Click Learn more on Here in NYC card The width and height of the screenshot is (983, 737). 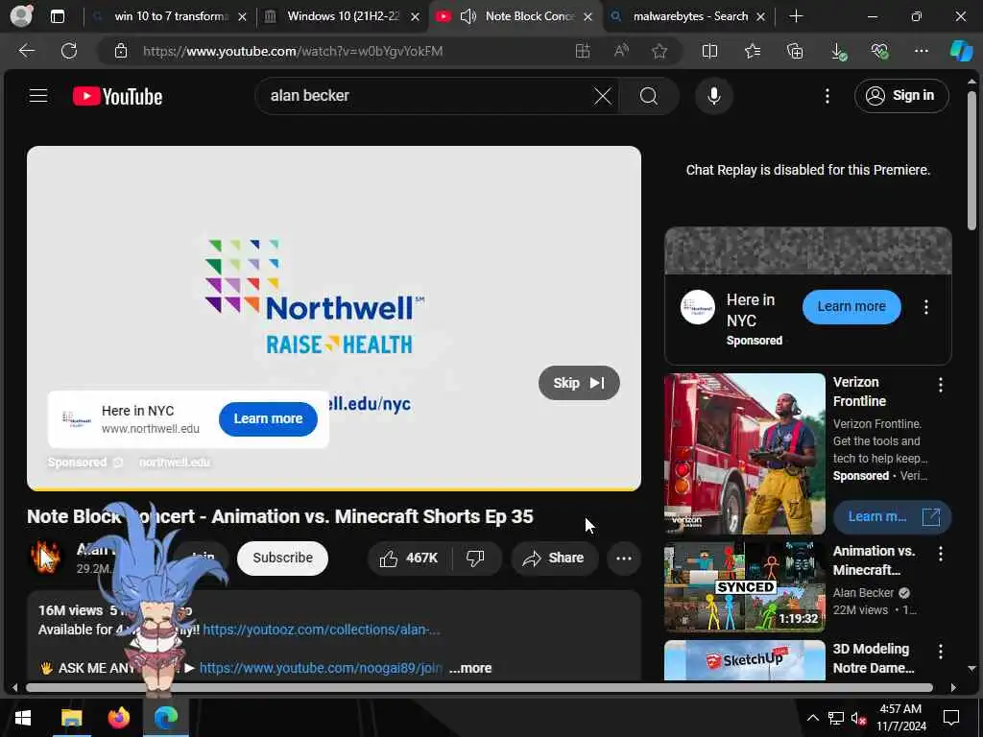[851, 306]
